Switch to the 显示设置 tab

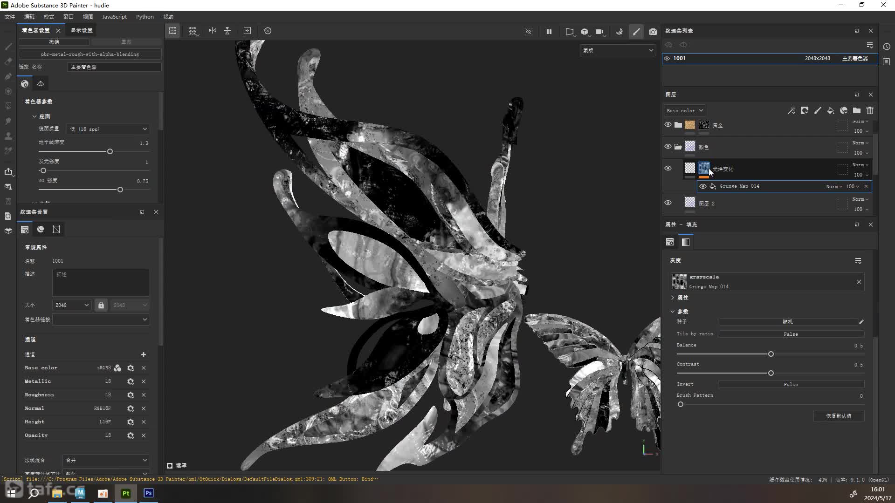[x=82, y=30]
